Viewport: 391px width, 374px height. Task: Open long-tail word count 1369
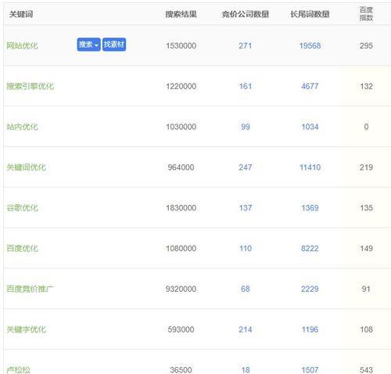point(310,208)
